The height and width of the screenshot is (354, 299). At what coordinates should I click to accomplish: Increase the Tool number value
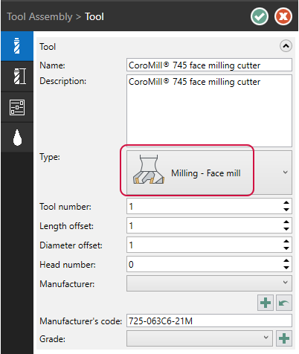coord(286,202)
